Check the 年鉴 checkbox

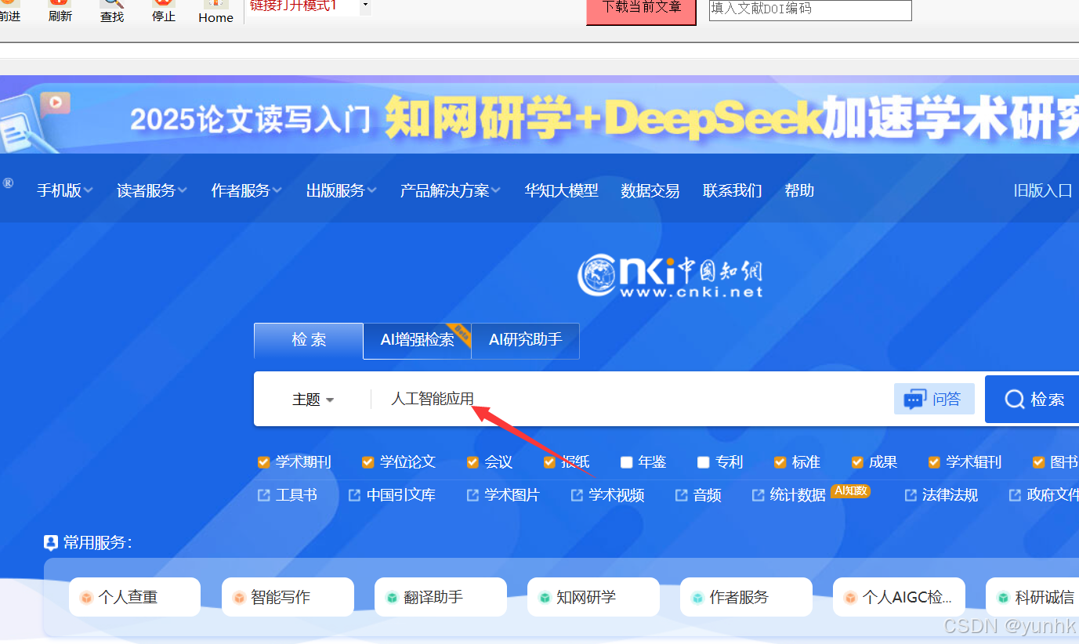tap(627, 462)
